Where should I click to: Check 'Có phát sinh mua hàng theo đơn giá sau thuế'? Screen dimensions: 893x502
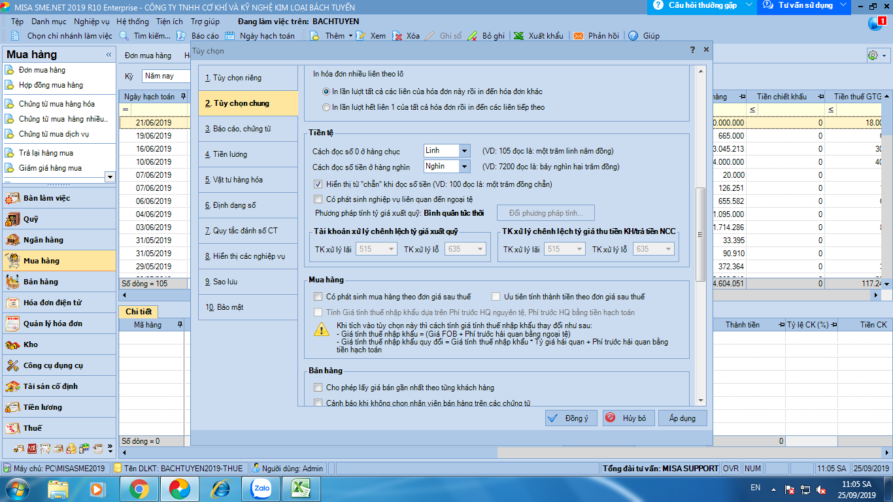click(x=318, y=297)
